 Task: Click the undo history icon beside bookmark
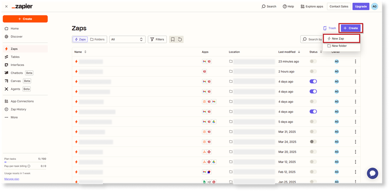[x=180, y=39]
